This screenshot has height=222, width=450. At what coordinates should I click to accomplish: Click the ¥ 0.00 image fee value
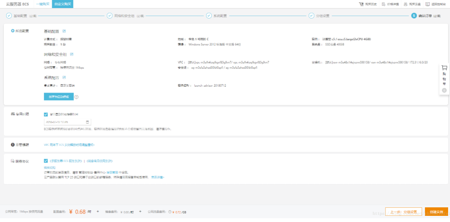point(127,212)
